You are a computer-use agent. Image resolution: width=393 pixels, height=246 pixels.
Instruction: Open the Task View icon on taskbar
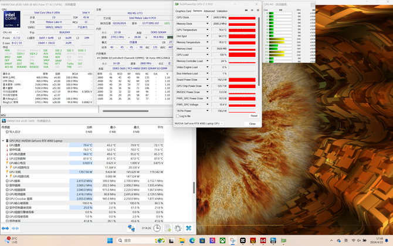pos(171,241)
